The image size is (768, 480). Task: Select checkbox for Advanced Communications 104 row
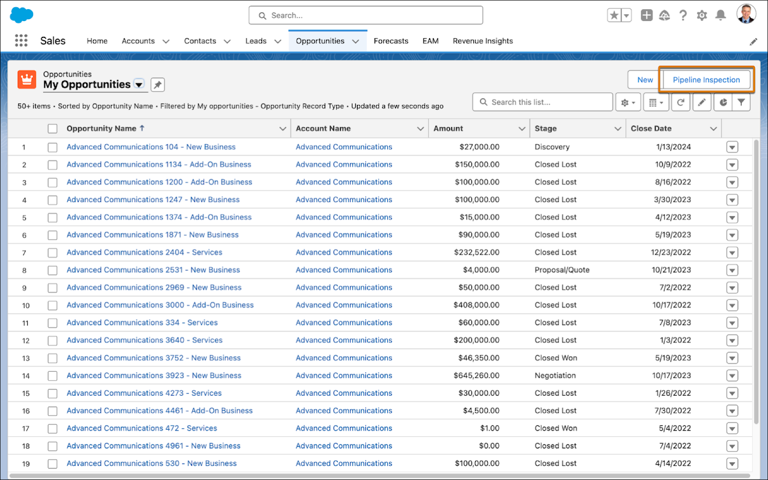point(53,147)
